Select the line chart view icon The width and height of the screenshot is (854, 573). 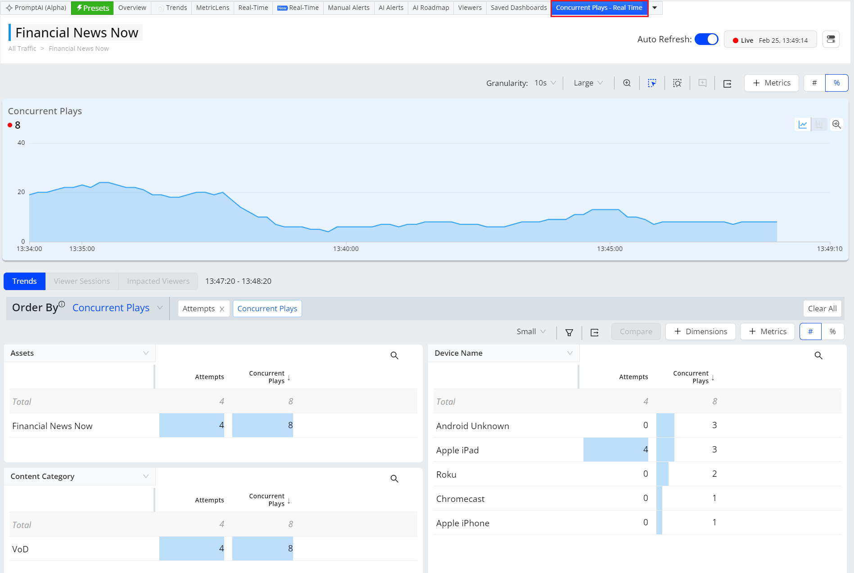pyautogui.click(x=803, y=125)
